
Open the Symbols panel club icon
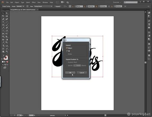tap(149, 28)
